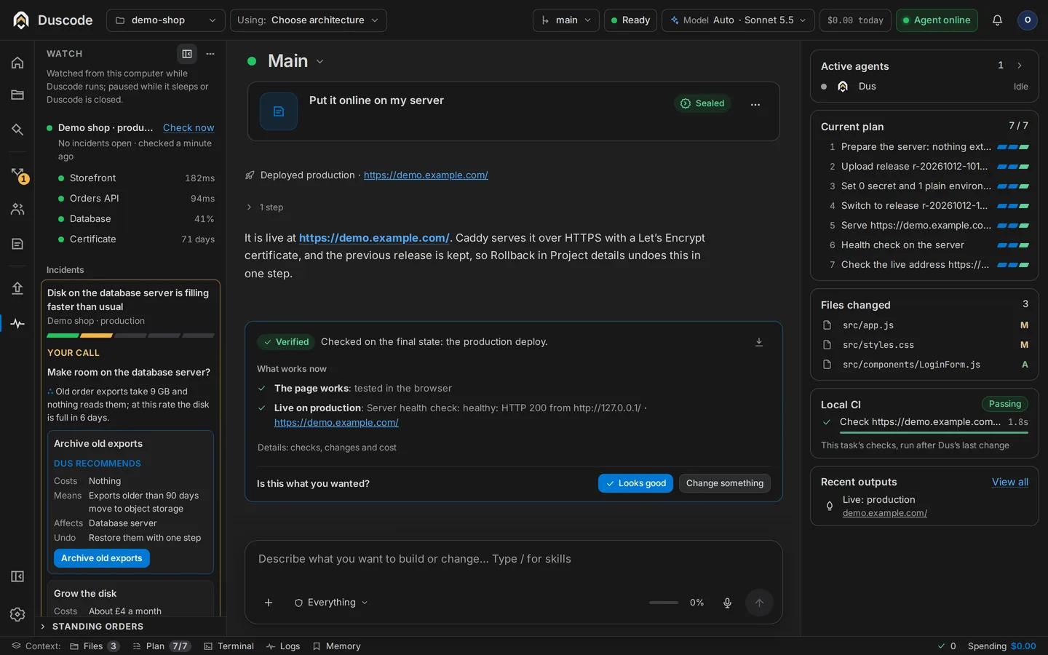
Task: Open the team members sidebar icon
Action: click(17, 209)
